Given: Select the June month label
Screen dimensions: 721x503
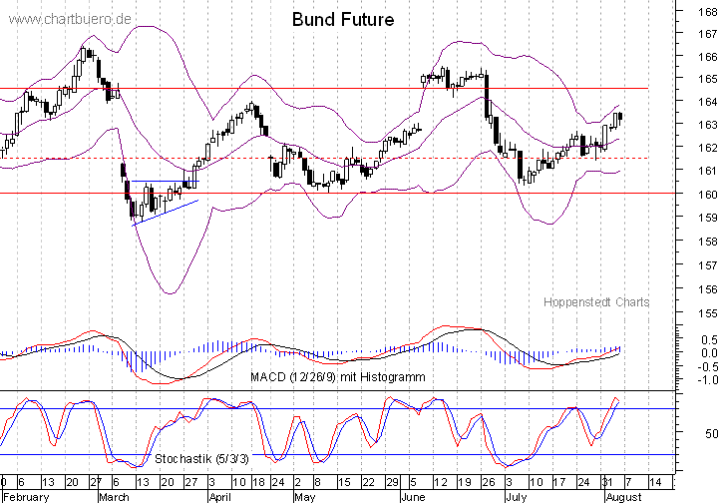Looking at the screenshot, I should click(415, 497).
